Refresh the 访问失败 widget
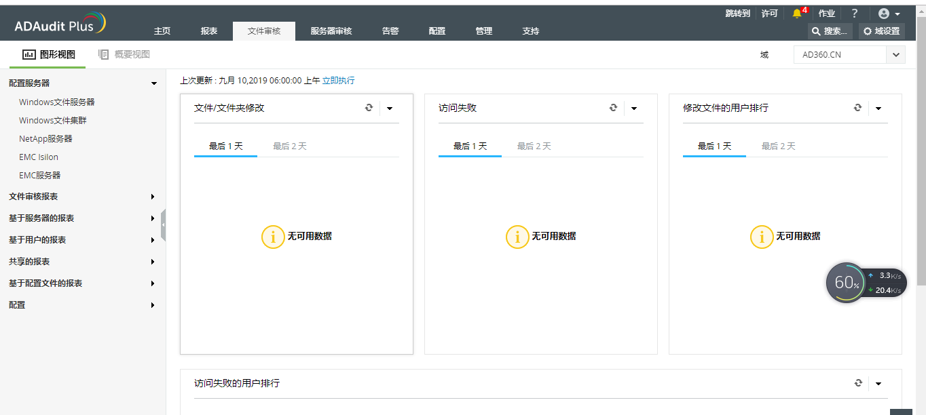 [614, 108]
